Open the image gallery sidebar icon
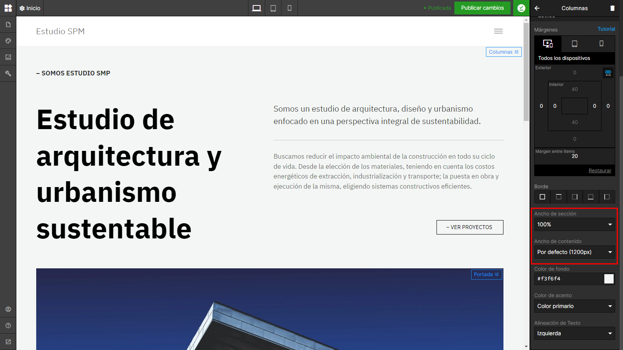This screenshot has height=350, width=623. pos(8,57)
